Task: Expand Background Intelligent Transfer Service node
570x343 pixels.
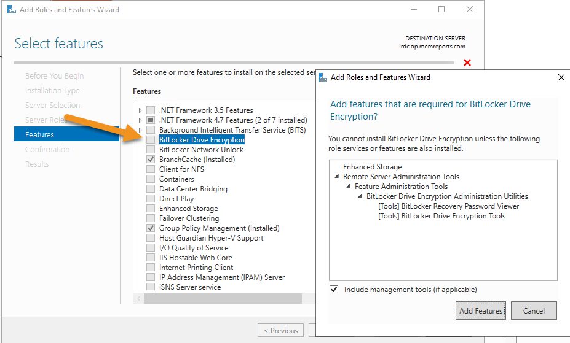Action: tap(140, 129)
